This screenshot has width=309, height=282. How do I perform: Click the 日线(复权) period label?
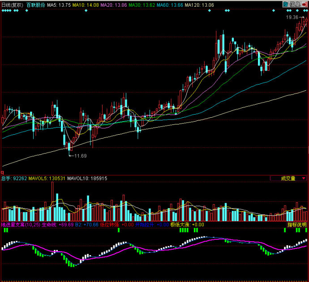(12, 5)
